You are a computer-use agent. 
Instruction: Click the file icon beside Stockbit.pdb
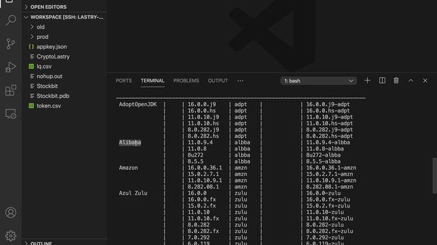(x=32, y=96)
